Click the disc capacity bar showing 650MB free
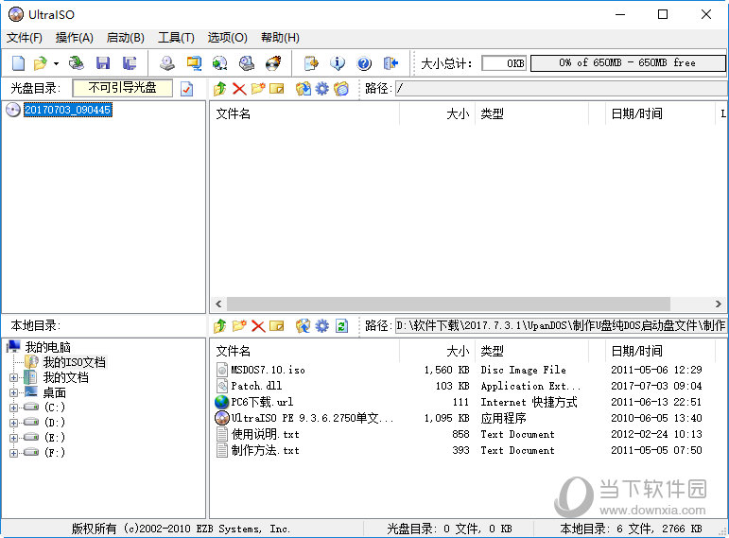This screenshot has width=729, height=538. [628, 63]
